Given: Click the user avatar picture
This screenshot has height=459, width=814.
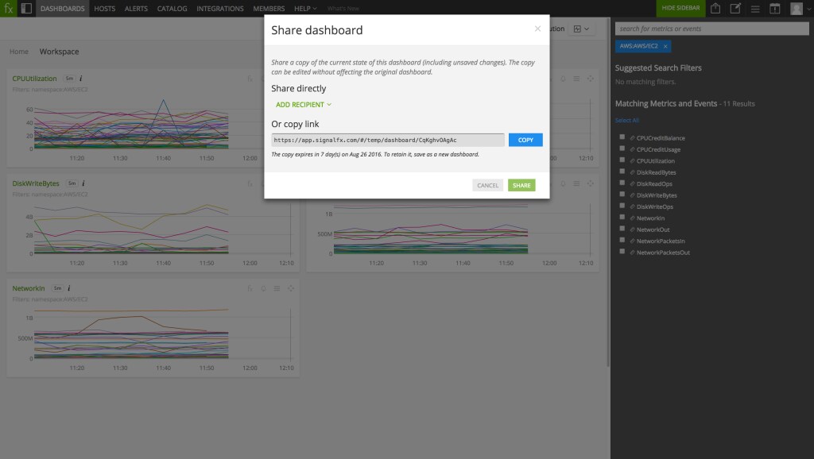Looking at the screenshot, I should [797, 8].
